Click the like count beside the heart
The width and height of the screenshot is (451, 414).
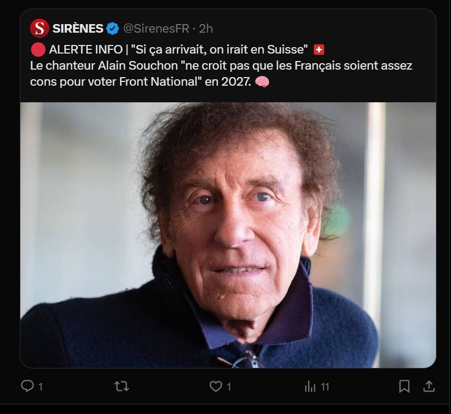229,386
